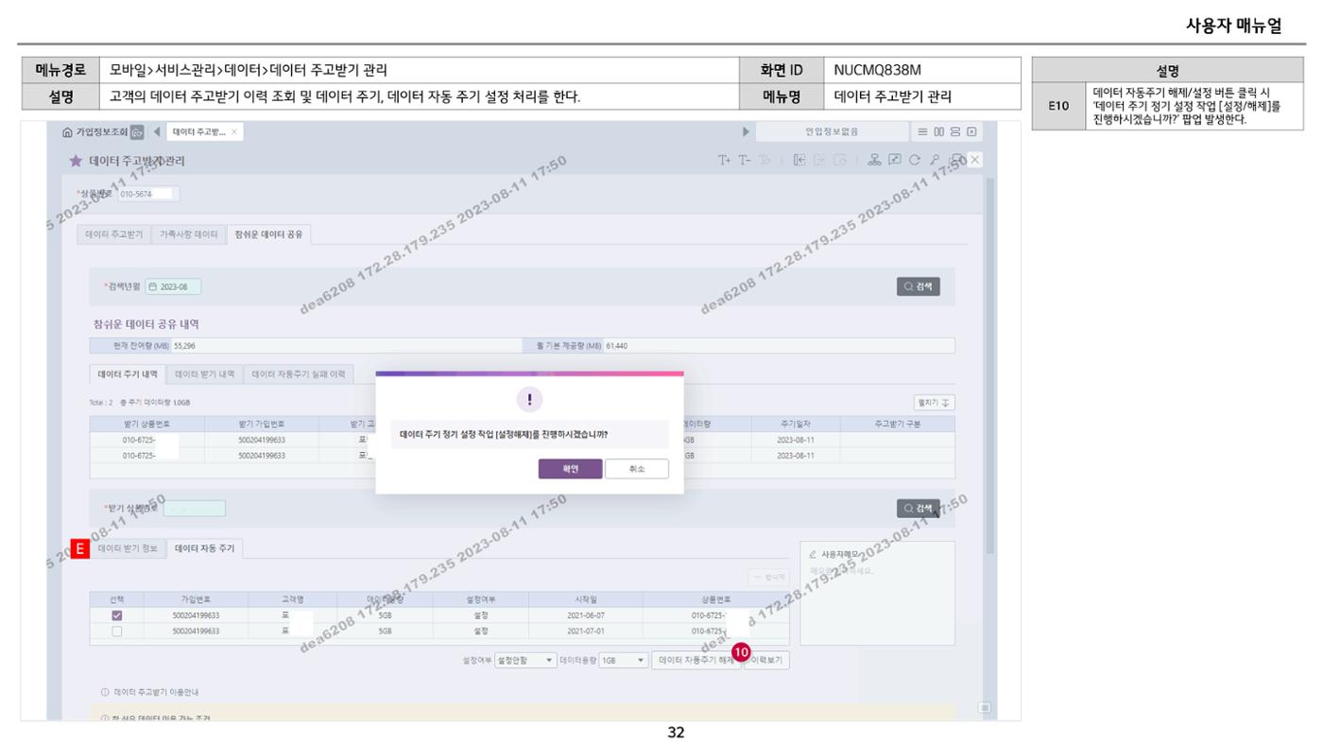Click the key icon in the toolbar

click(x=935, y=161)
